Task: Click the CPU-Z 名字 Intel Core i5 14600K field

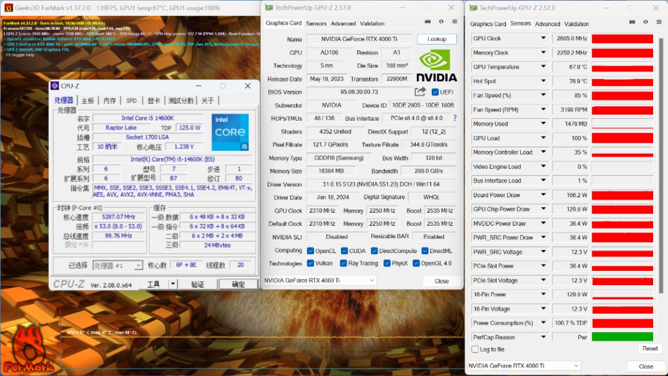Action: pyautogui.click(x=147, y=118)
